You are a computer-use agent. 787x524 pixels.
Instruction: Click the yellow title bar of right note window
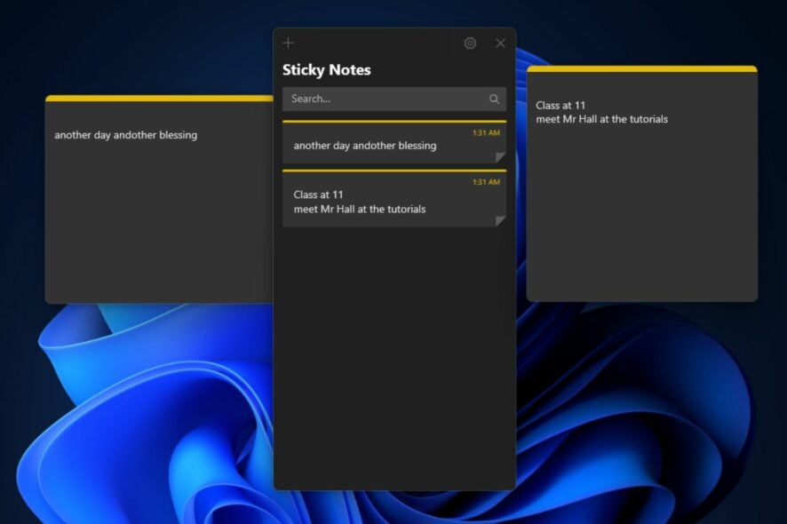tap(642, 68)
